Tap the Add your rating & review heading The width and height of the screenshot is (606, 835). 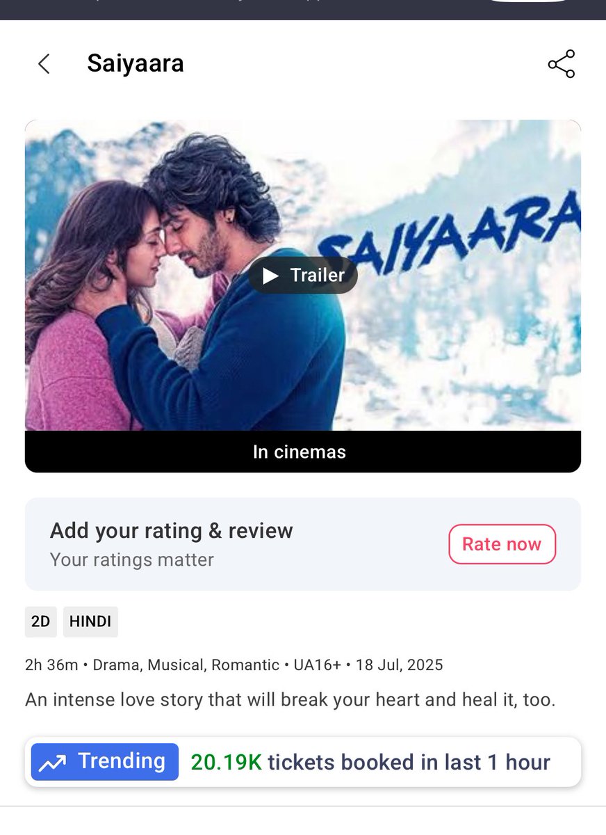172,531
